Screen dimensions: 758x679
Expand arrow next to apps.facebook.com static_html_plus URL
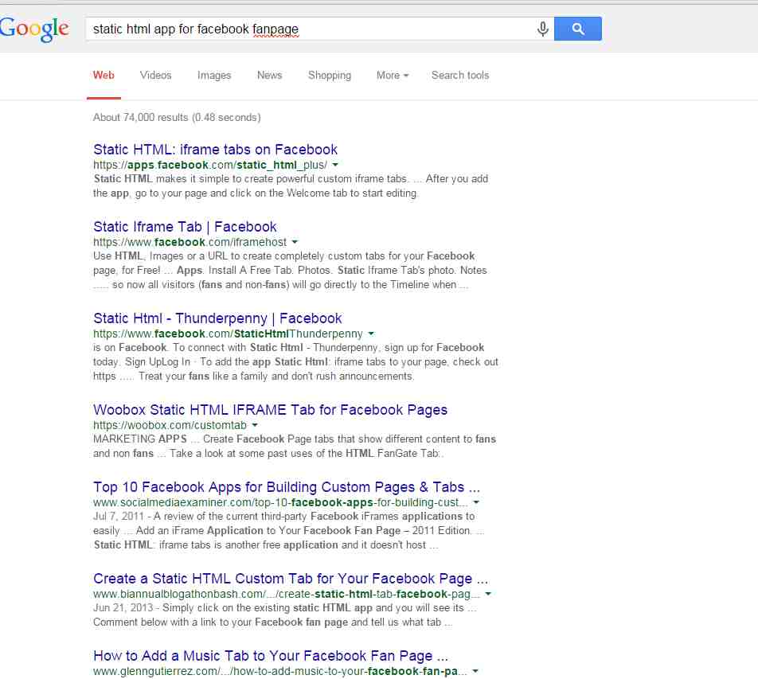pyautogui.click(x=335, y=165)
